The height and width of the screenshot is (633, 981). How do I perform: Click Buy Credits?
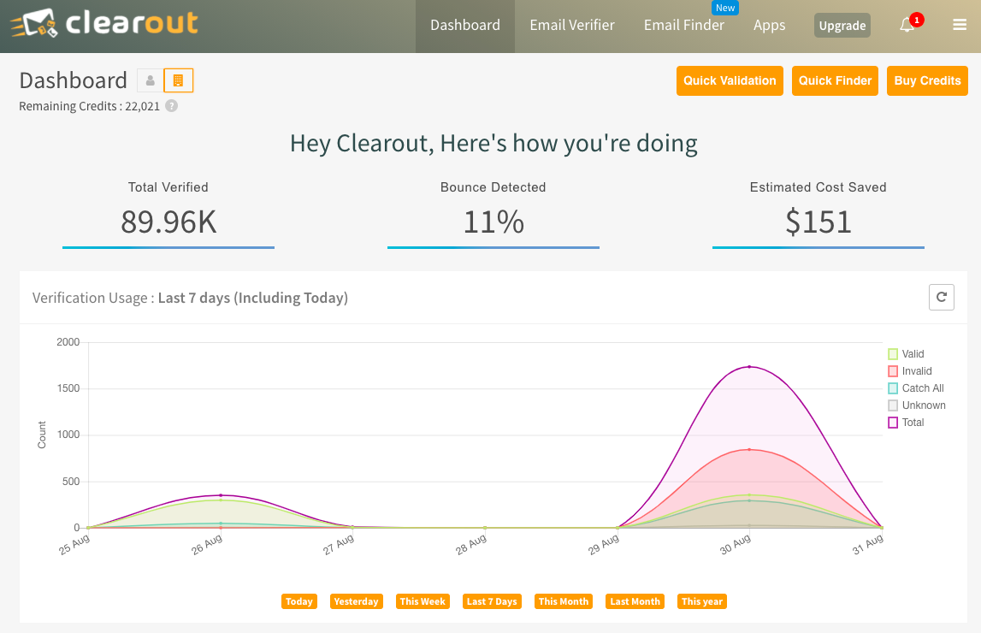[x=927, y=80]
